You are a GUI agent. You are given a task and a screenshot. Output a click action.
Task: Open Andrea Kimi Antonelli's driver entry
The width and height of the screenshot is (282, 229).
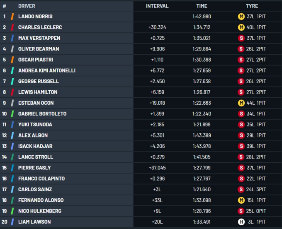click(47, 70)
